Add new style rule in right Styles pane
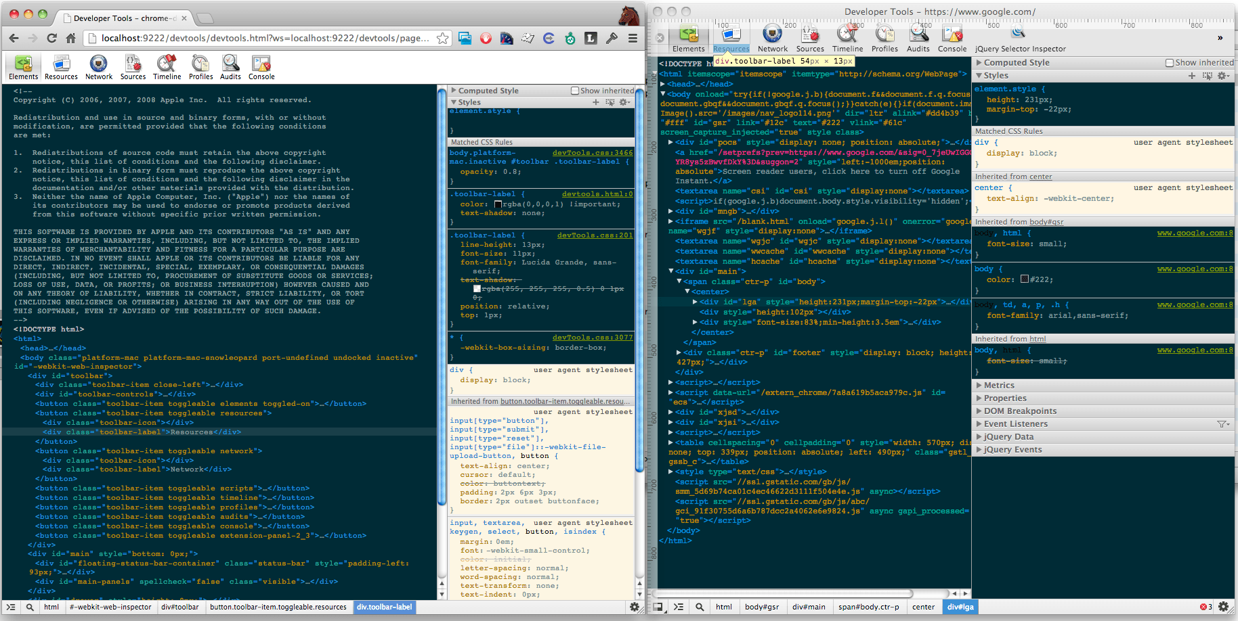This screenshot has height=621, width=1238. [x=1192, y=76]
